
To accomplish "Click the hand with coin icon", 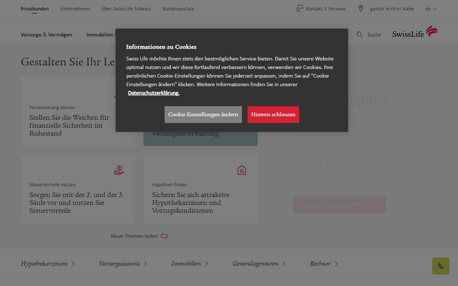I will click(x=119, y=170).
